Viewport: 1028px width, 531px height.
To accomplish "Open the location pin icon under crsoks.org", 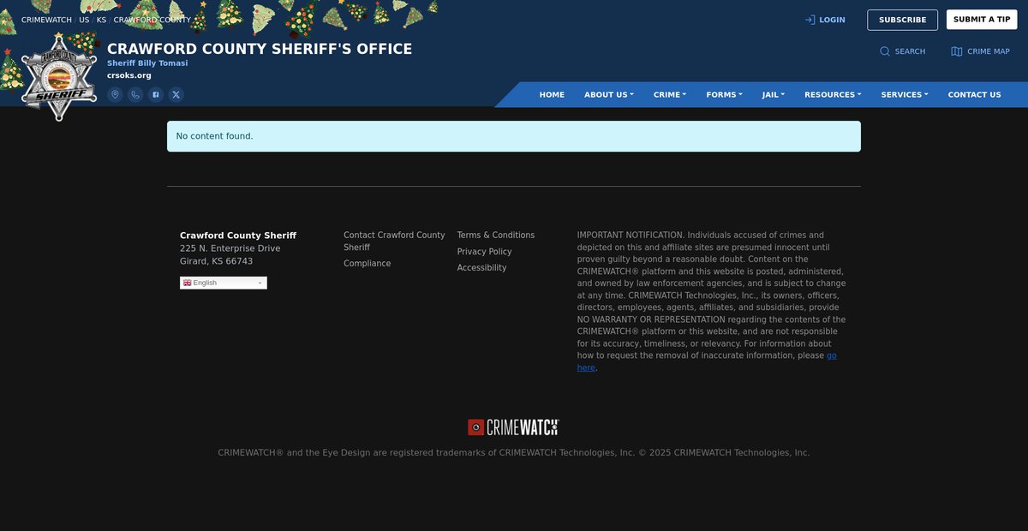I will (115, 94).
